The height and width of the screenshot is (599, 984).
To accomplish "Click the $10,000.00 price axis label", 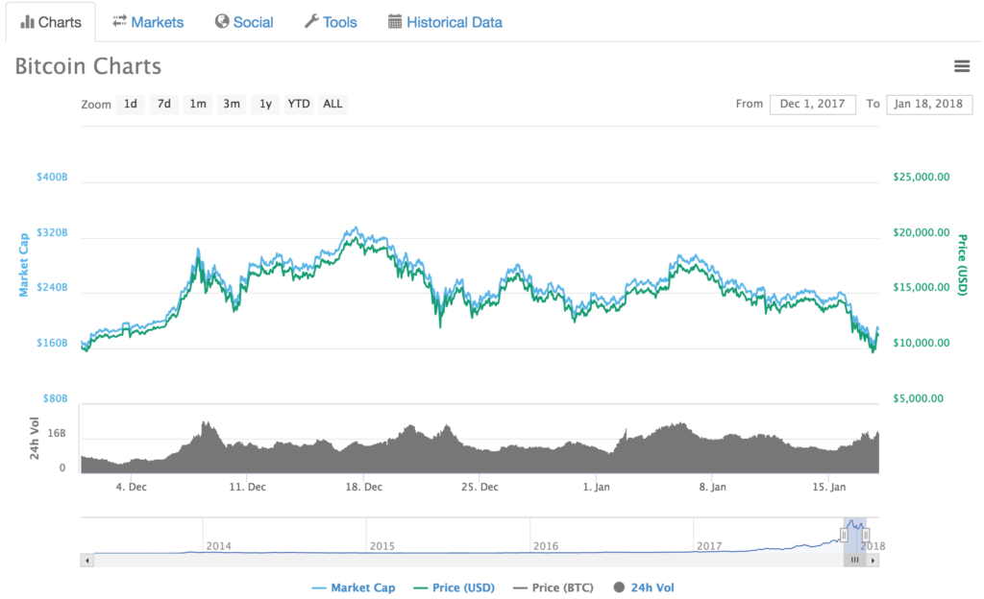I will pyautogui.click(x=922, y=344).
